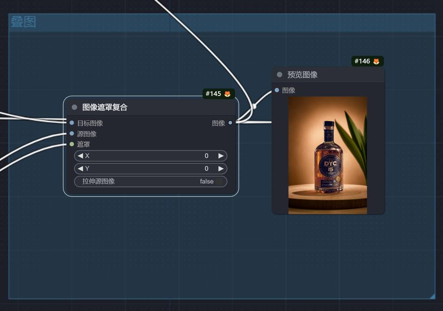Click the 图像遮罩复合 node title

point(105,107)
